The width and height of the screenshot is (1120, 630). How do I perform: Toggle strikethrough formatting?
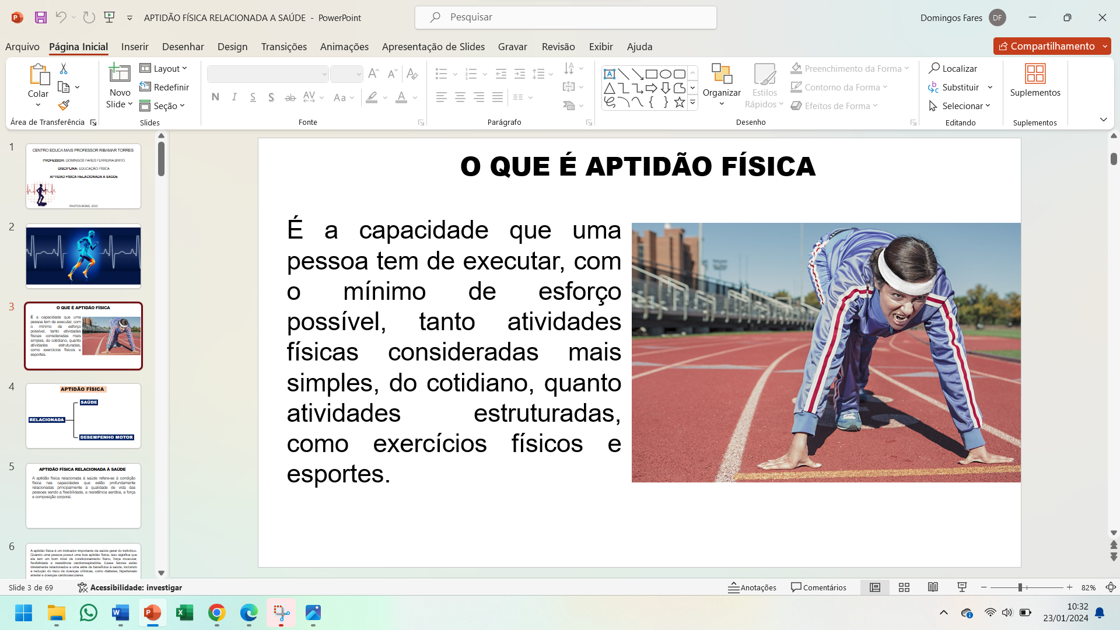[x=290, y=97]
